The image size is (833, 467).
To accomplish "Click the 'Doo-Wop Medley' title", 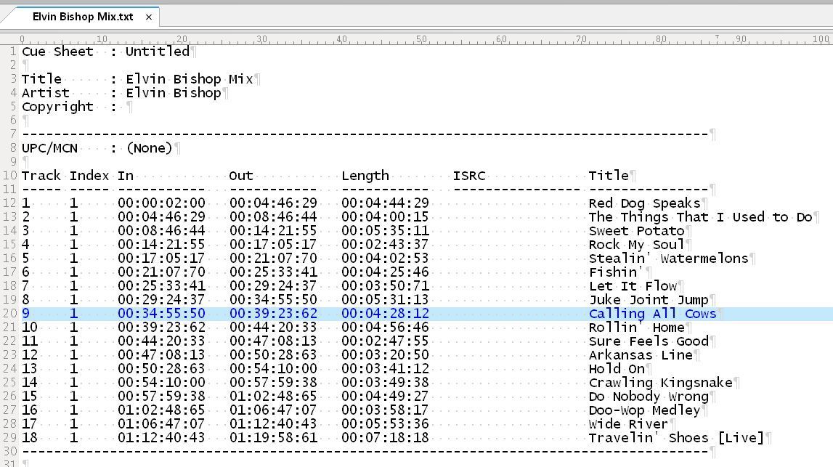I will 644,410.
